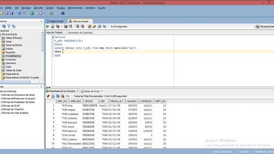The width and height of the screenshot is (274, 154).
Task: Click the upper/lower case conversion icon
Action: tap(104, 27)
